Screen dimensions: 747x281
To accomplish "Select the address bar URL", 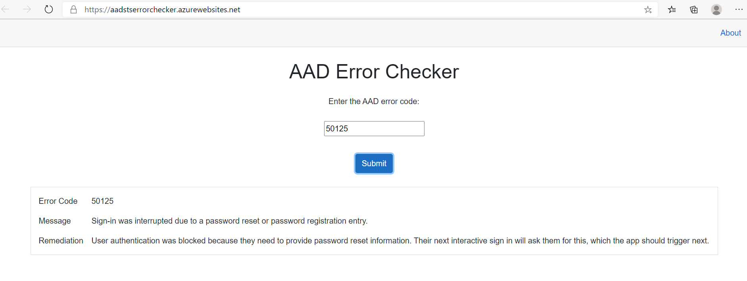I will tap(162, 9).
